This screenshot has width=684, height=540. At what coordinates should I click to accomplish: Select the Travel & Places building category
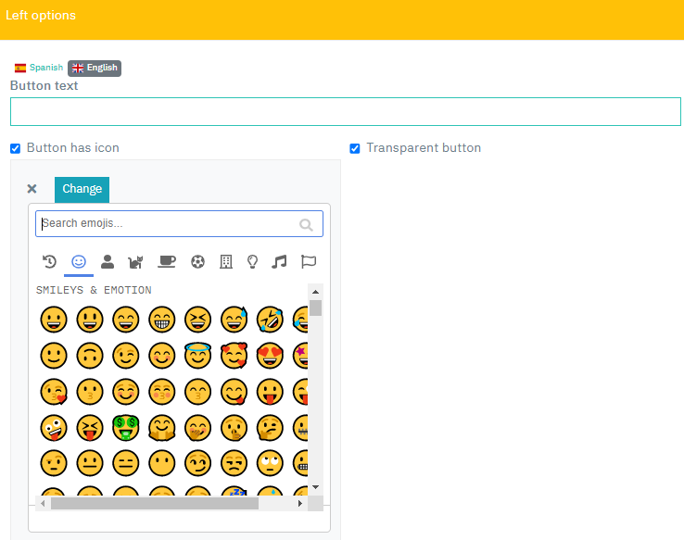click(x=225, y=262)
